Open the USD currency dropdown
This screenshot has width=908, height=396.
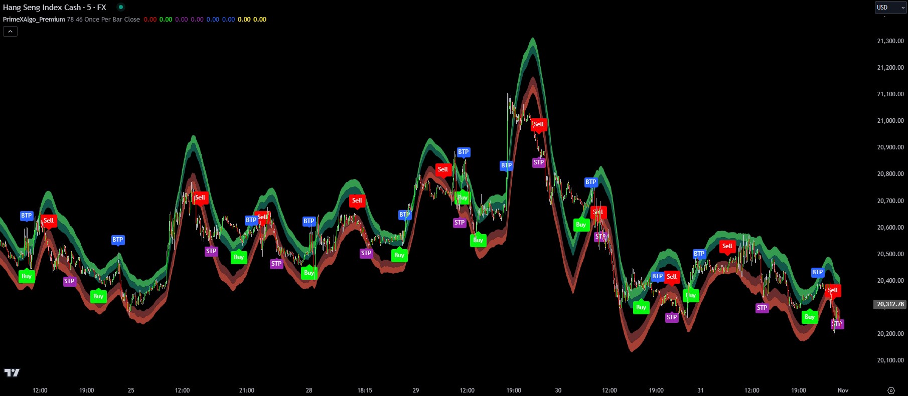click(x=890, y=7)
